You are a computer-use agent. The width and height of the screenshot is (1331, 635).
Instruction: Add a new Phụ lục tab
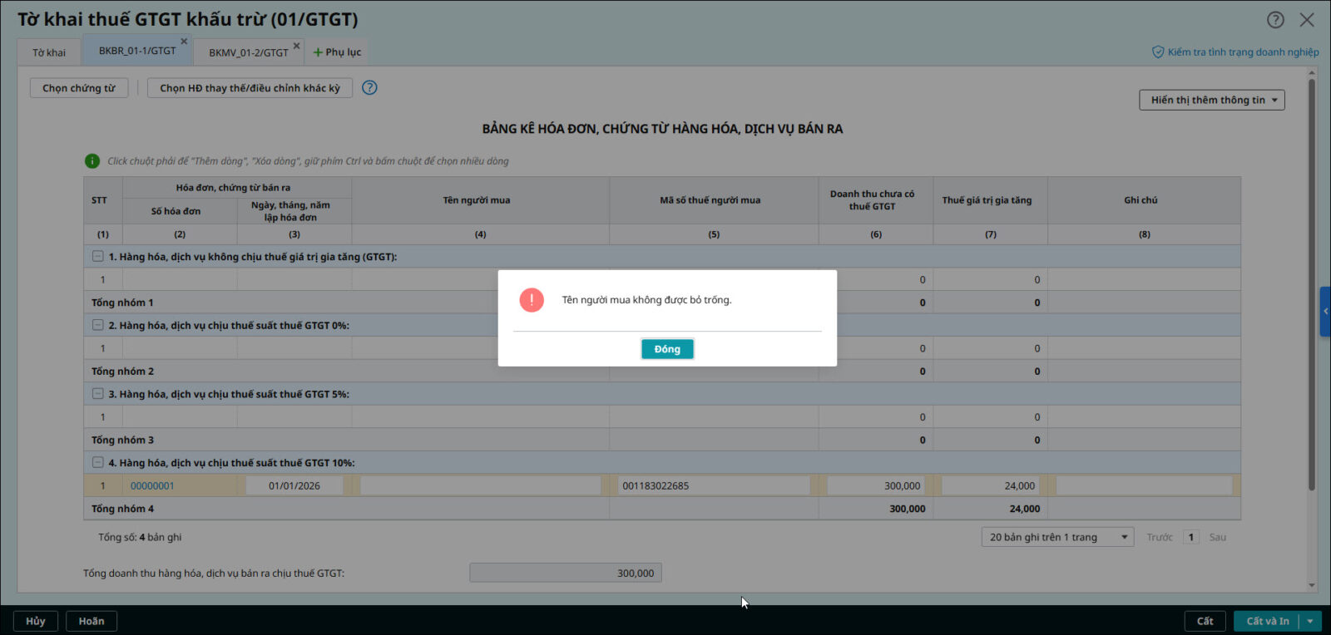click(337, 52)
